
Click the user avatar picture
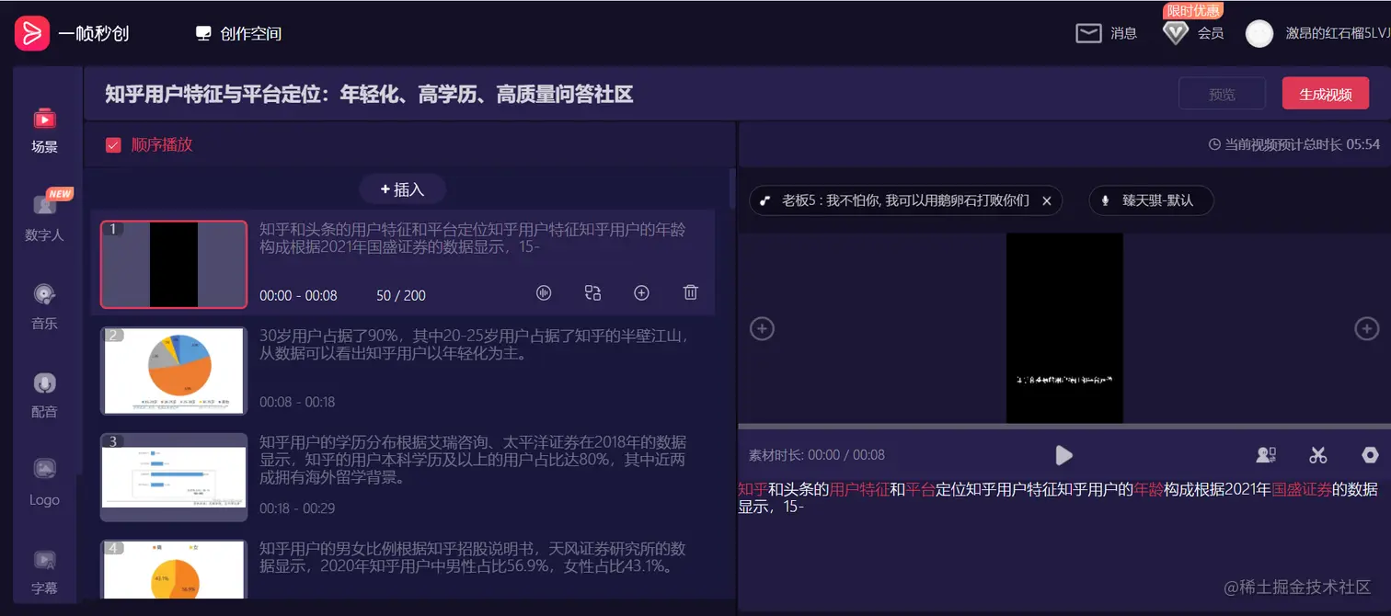[x=1259, y=33]
